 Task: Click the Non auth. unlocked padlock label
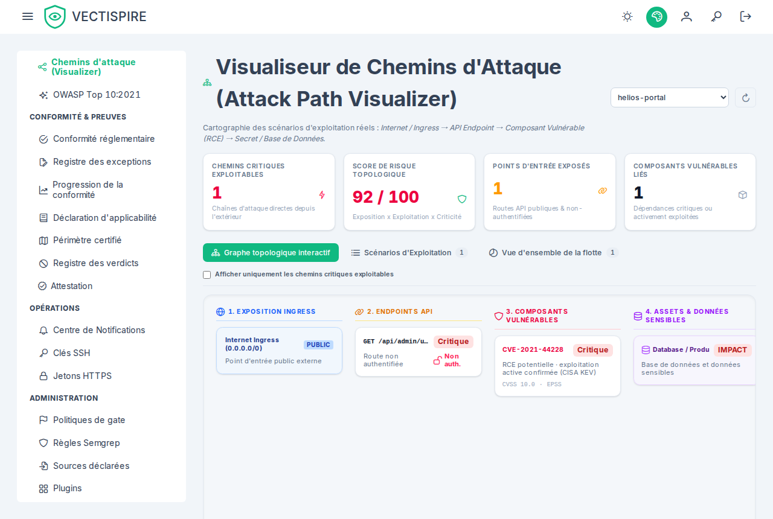(447, 360)
